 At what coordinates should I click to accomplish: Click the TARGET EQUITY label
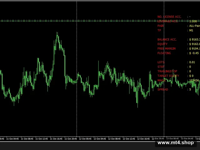168,76
